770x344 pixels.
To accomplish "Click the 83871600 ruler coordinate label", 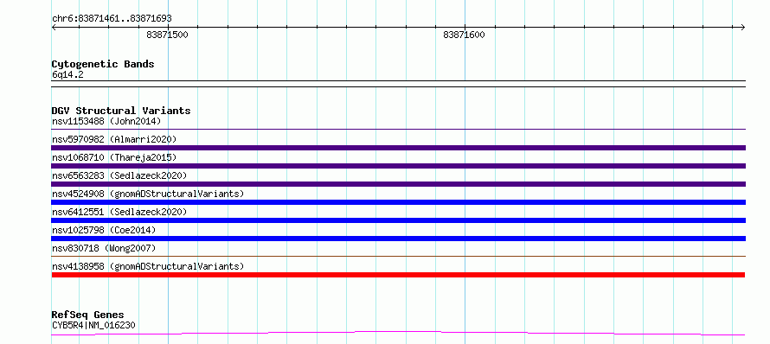I will [464, 35].
